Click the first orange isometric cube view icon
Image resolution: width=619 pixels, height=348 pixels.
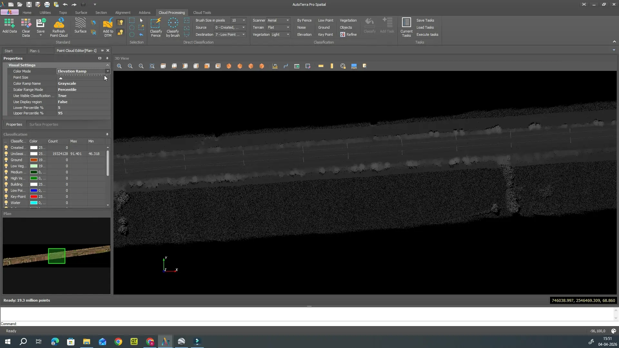(229, 66)
